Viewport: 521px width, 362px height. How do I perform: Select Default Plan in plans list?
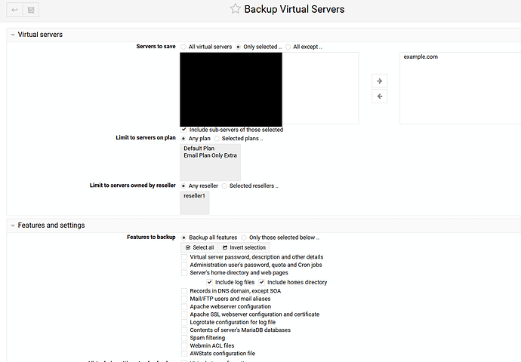pyautogui.click(x=199, y=149)
